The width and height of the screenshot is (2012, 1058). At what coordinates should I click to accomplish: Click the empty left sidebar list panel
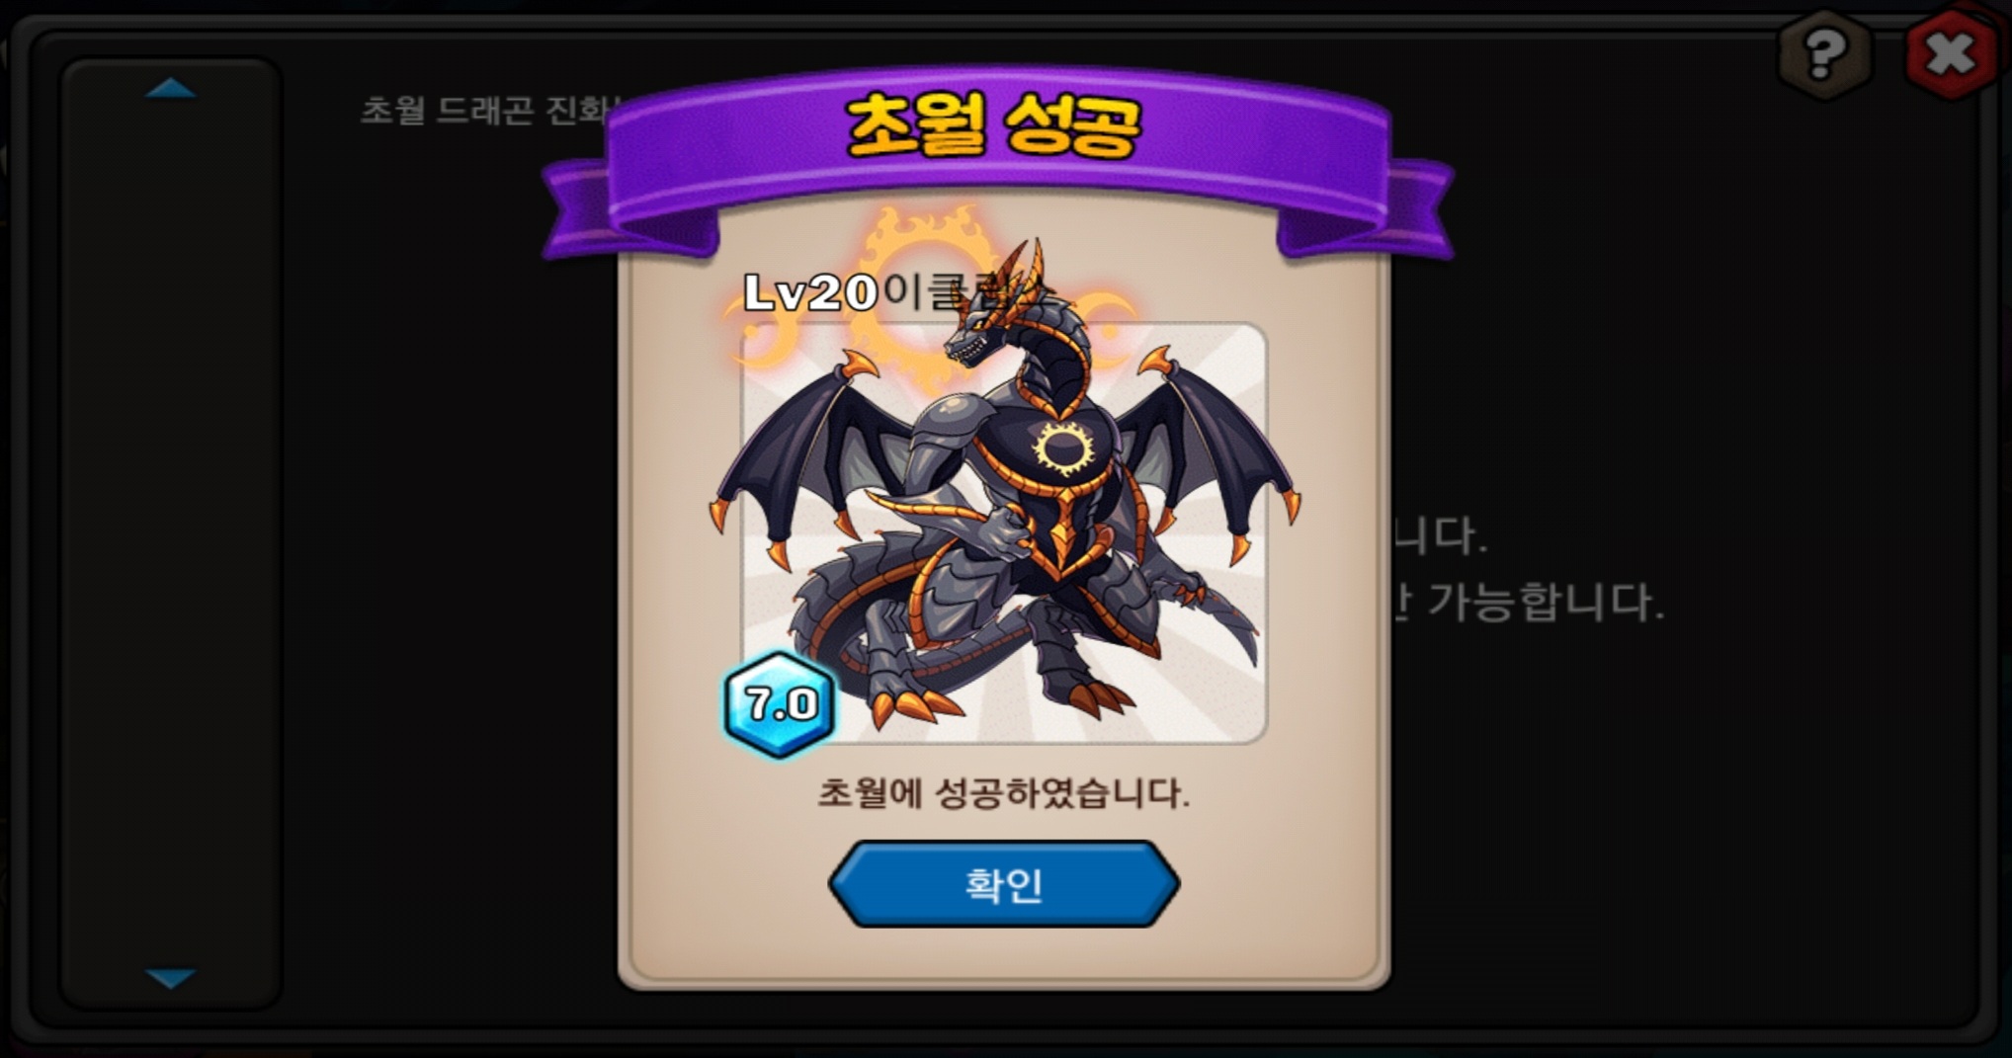point(171,533)
